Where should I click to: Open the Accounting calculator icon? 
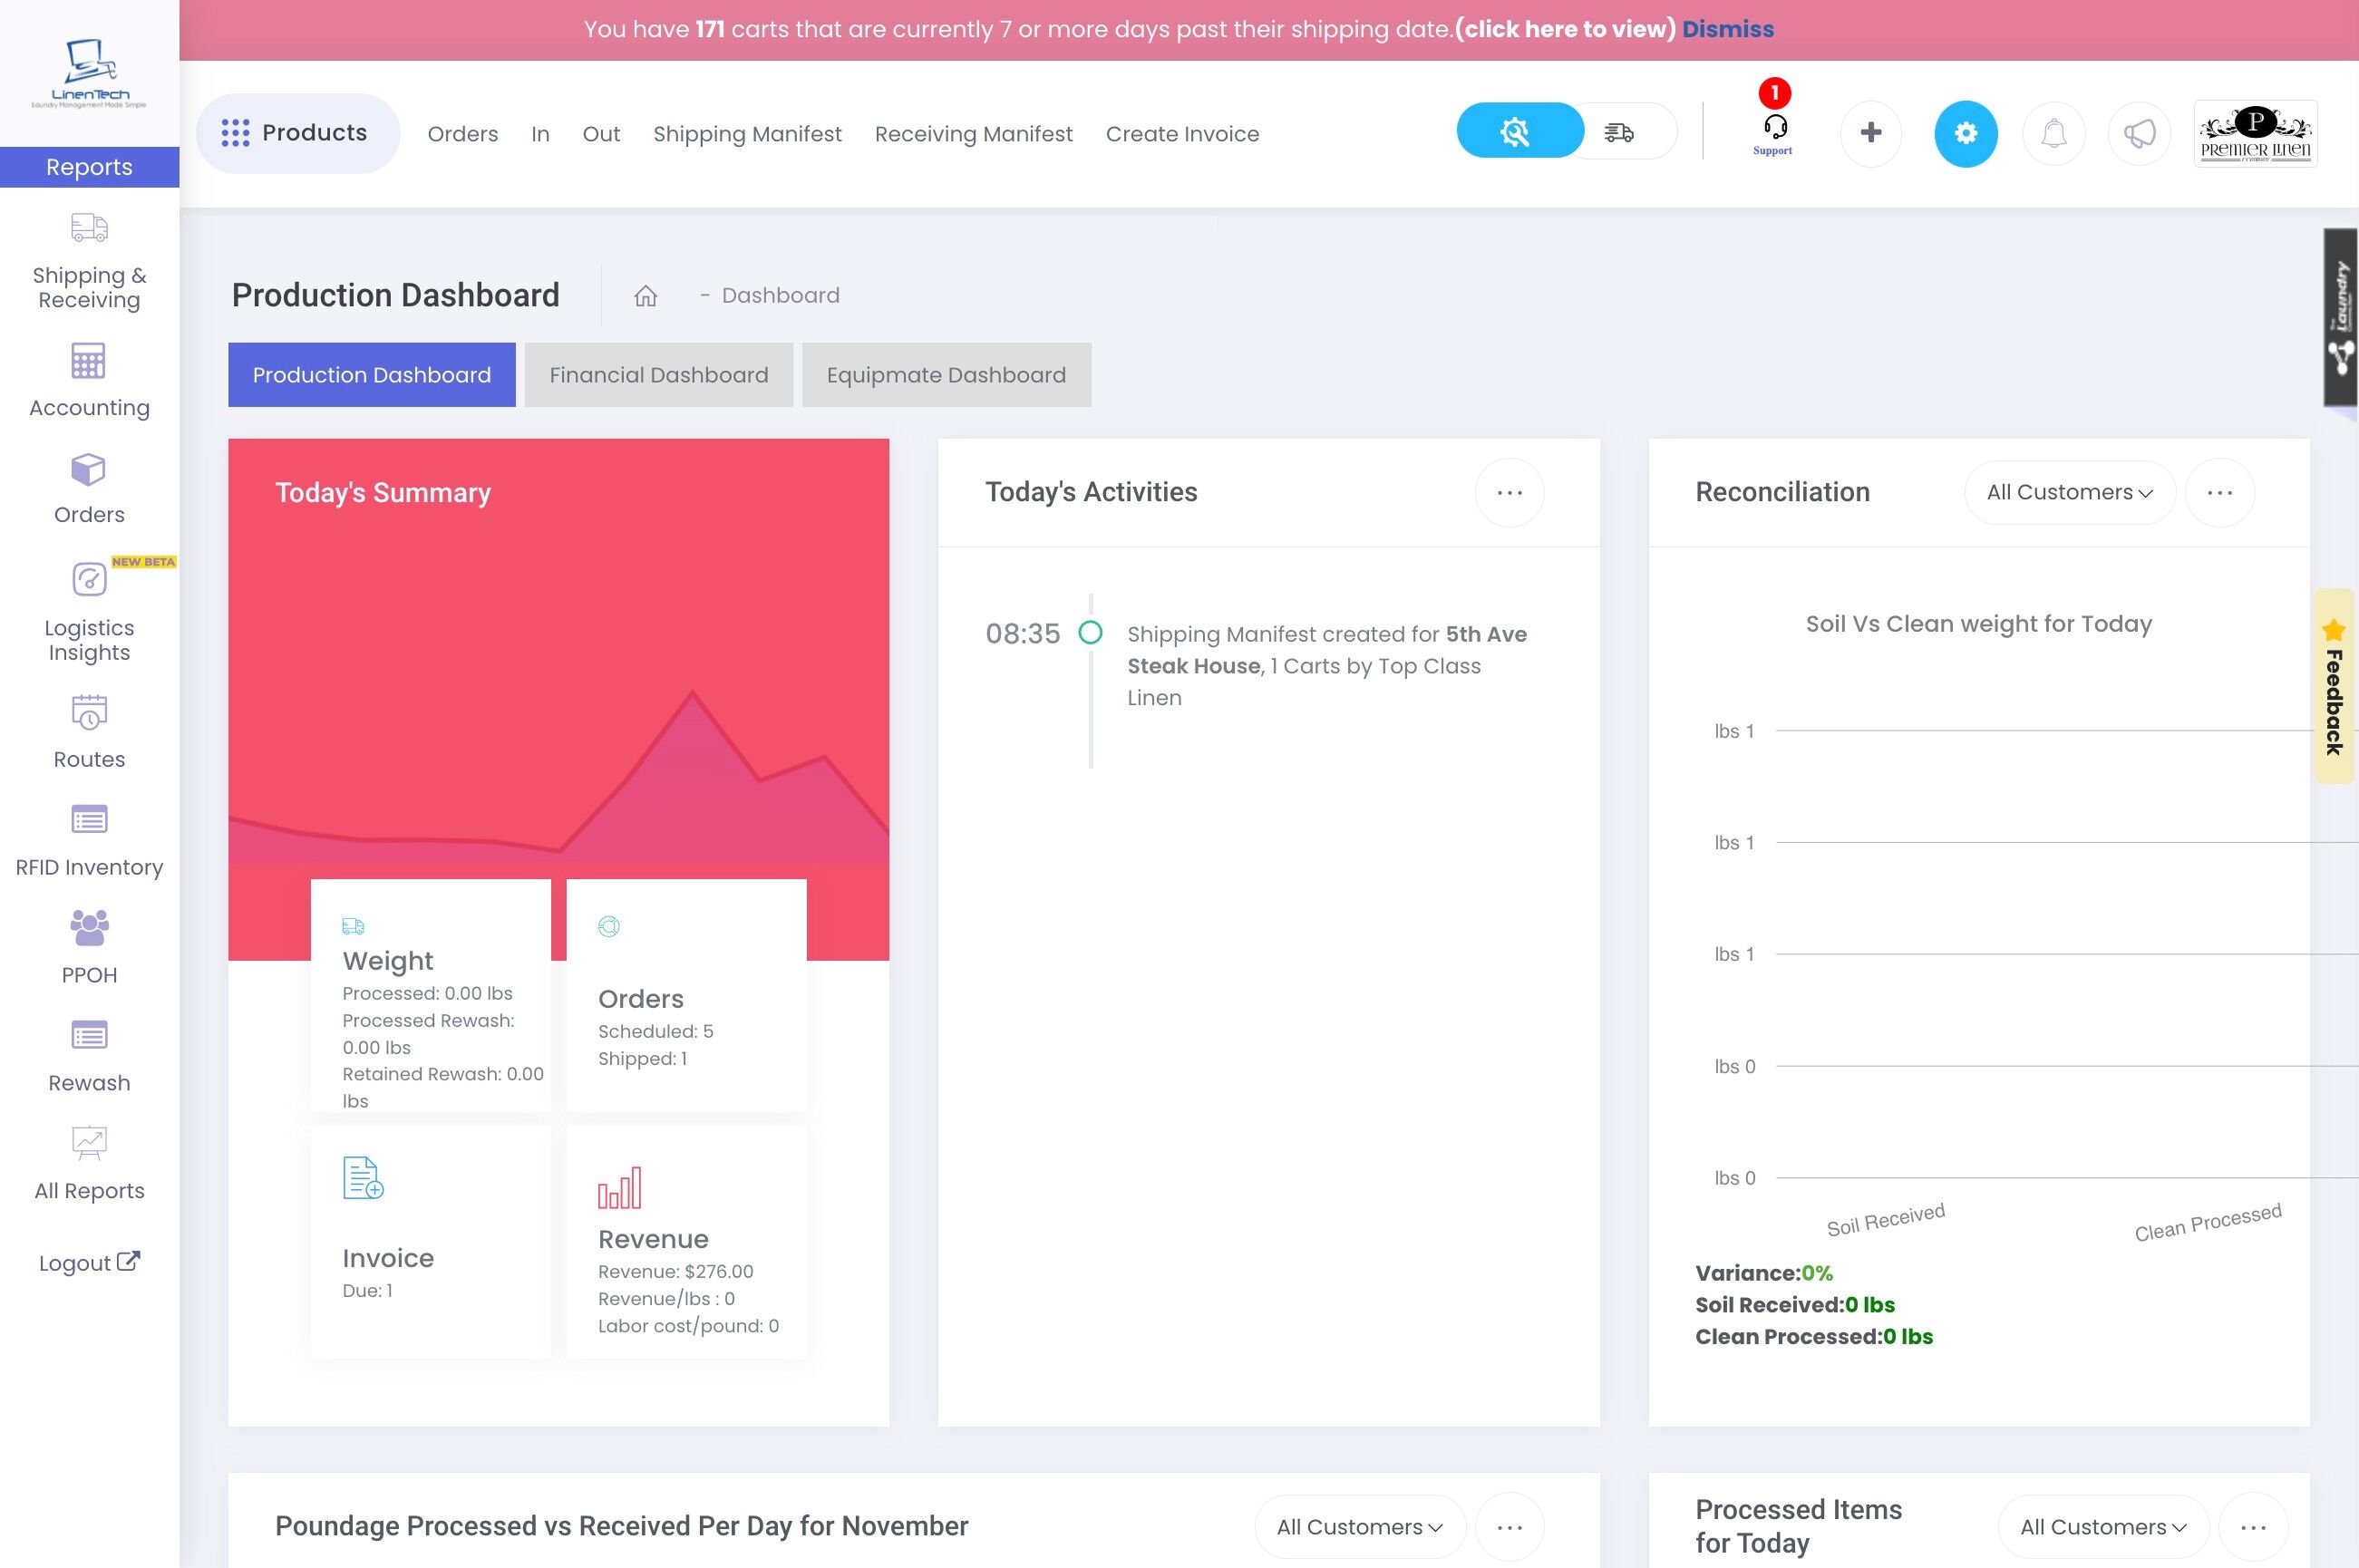click(89, 362)
